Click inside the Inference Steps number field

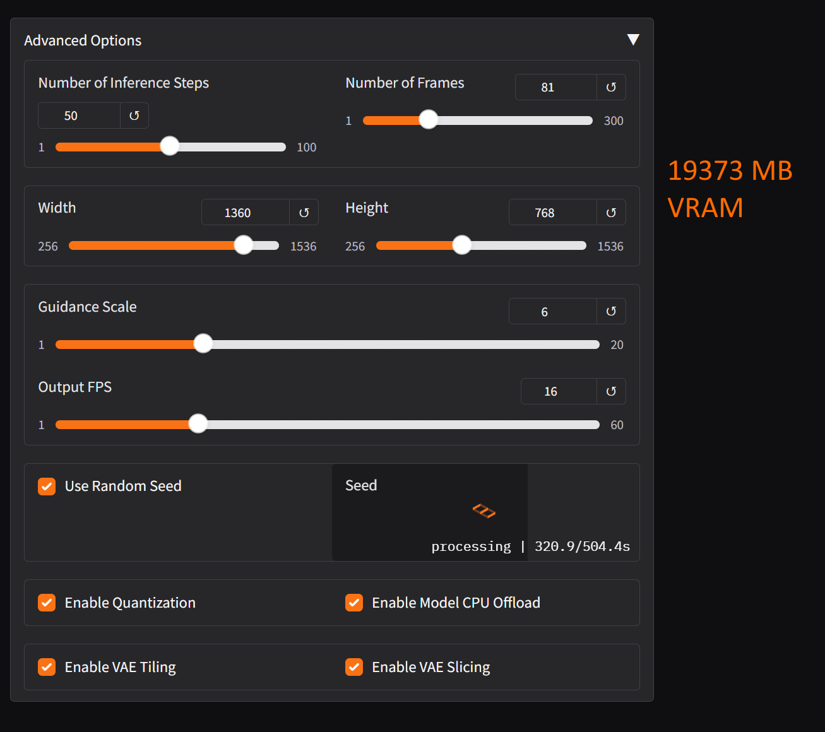[x=78, y=115]
